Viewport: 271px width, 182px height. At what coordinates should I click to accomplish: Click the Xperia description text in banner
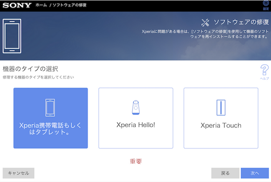204,34
